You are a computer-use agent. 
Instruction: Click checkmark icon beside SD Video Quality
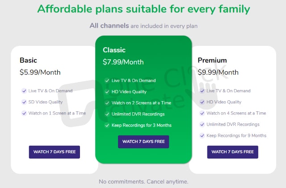point(24,102)
